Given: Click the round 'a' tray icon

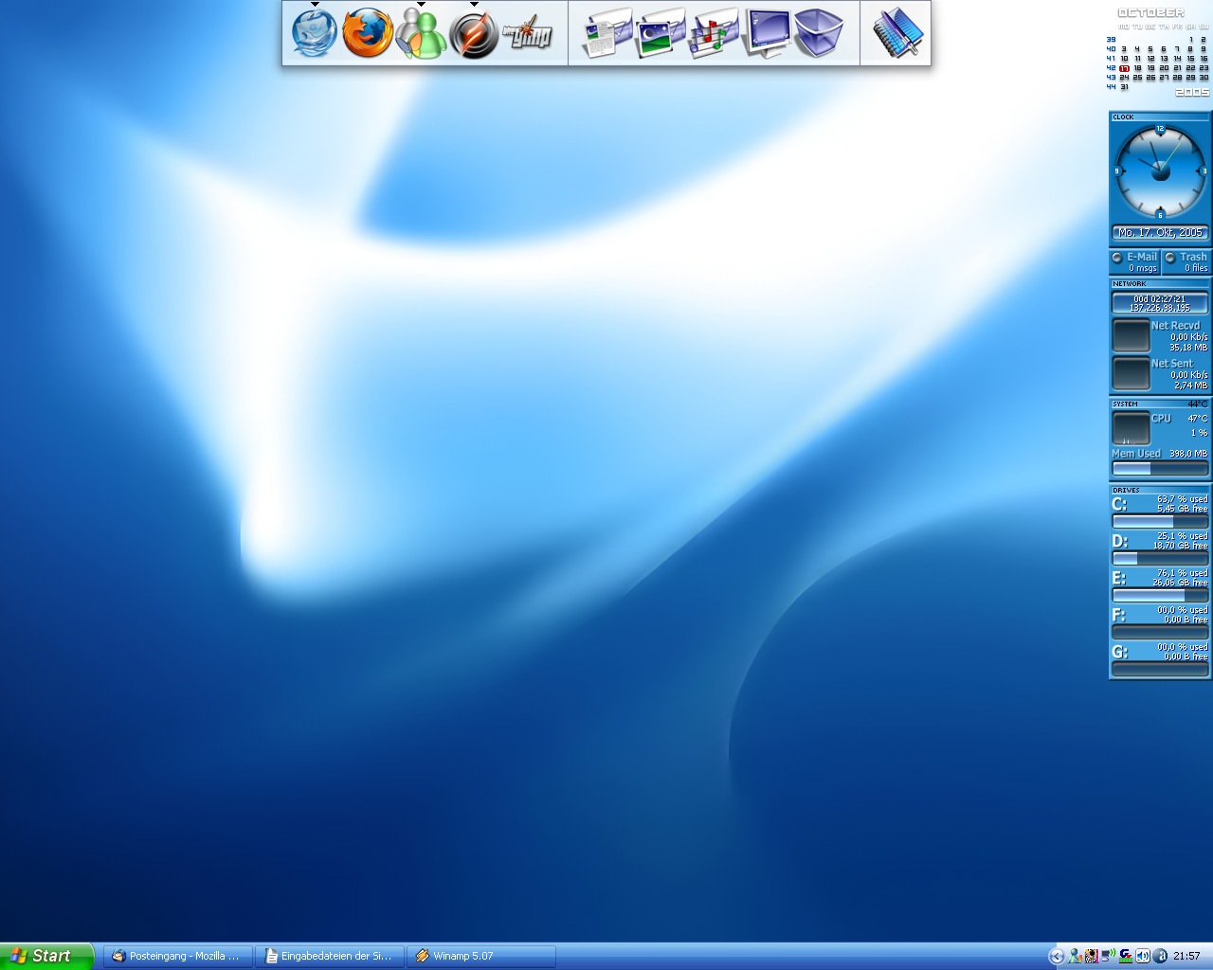Looking at the screenshot, I should click(1159, 956).
